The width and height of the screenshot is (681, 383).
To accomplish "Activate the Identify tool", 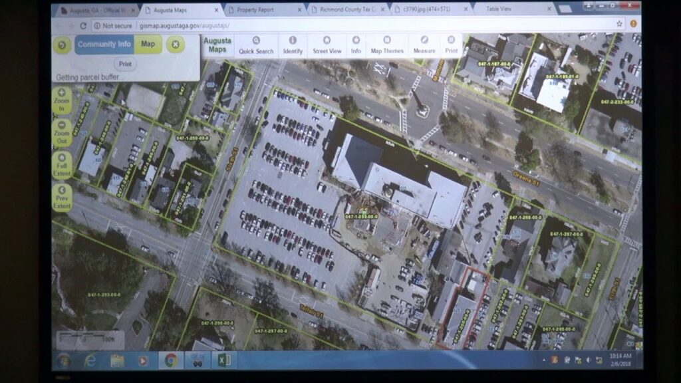I will tap(293, 45).
